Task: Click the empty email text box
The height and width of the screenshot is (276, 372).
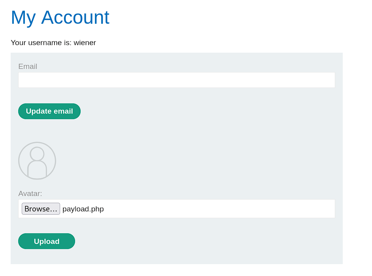Action: click(176, 80)
